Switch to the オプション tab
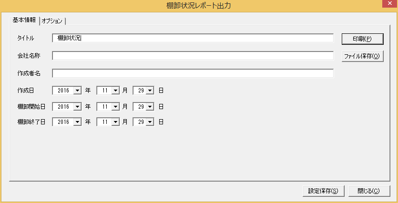The height and width of the screenshot is (203, 398). [x=52, y=21]
